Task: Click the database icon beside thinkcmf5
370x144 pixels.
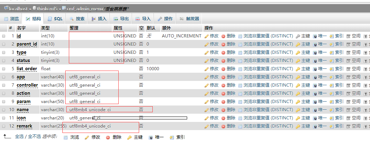Action: click(x=34, y=8)
